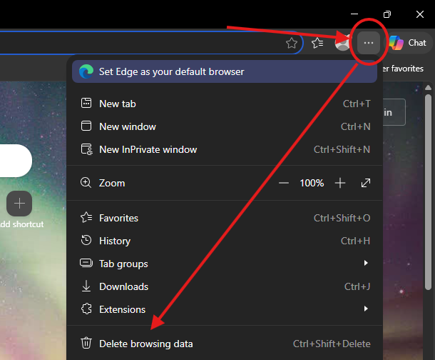
Task: Click the New tab icon in menu
Action: (86, 103)
